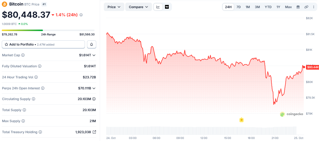Image resolution: width=319 pixels, height=141 pixels.
Task: Select the 7D time range tab
Action: click(239, 7)
